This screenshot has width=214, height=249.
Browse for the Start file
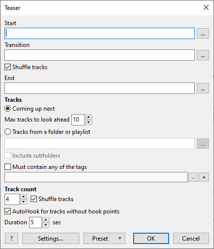(x=203, y=34)
